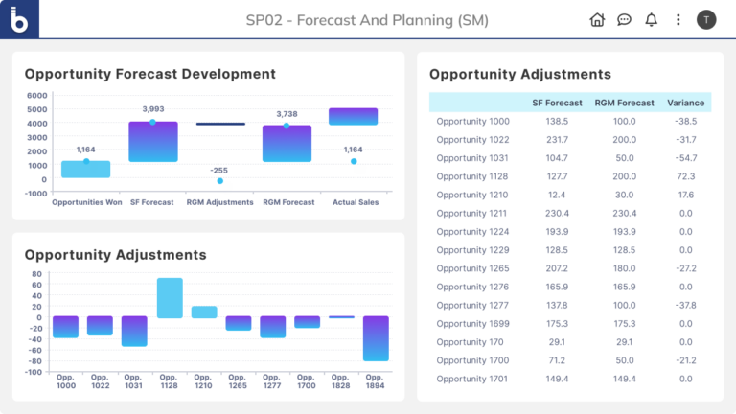Click the Board logo icon
736x414 pixels.
point(19,19)
